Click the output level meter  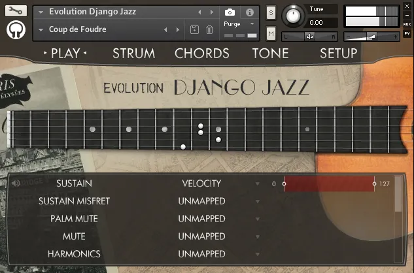tap(371, 16)
